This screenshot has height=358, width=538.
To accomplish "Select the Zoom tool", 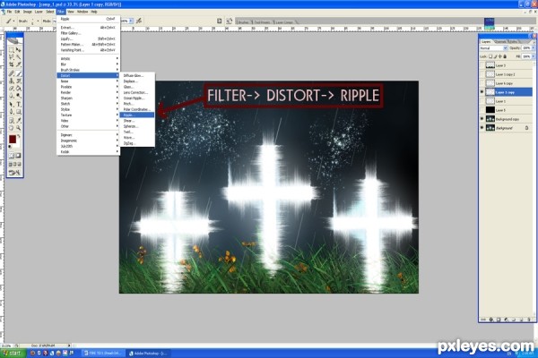I will click(x=19, y=128).
